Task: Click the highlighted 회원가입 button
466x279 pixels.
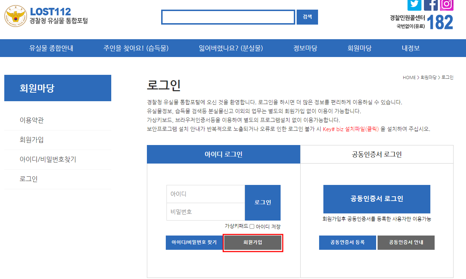Action: (253, 243)
